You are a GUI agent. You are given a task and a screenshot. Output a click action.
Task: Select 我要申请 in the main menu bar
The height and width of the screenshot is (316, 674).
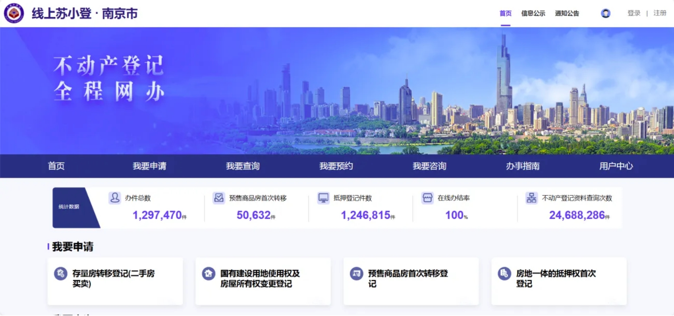pos(149,166)
